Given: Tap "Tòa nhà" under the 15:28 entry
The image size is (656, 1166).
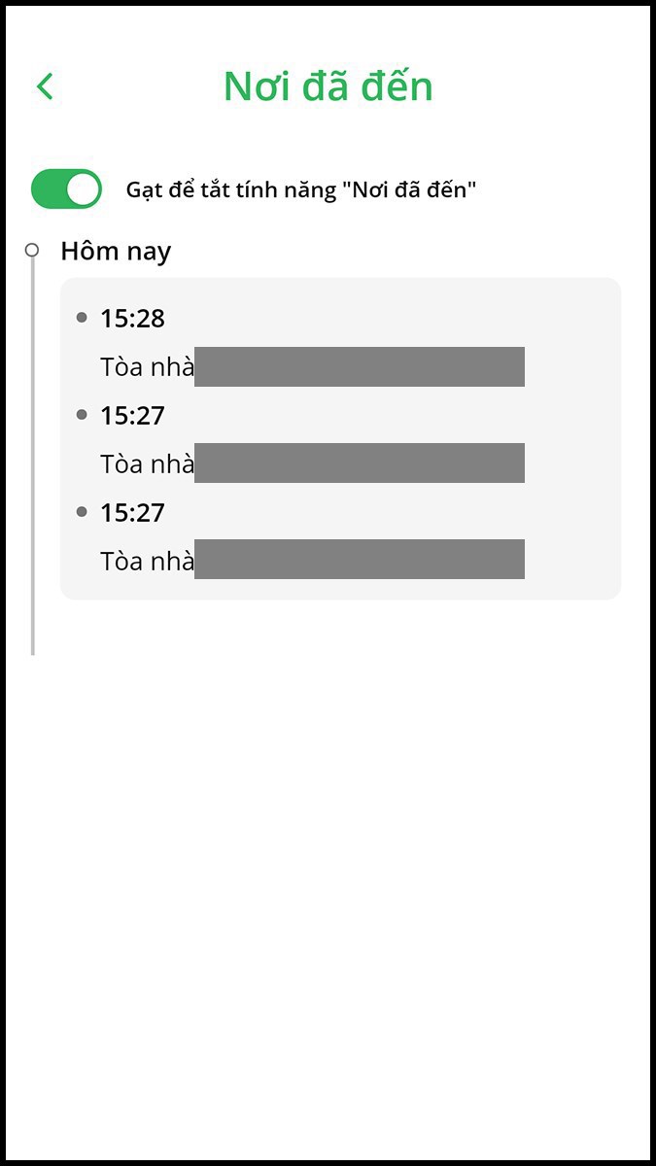Looking at the screenshot, I should 147,367.
